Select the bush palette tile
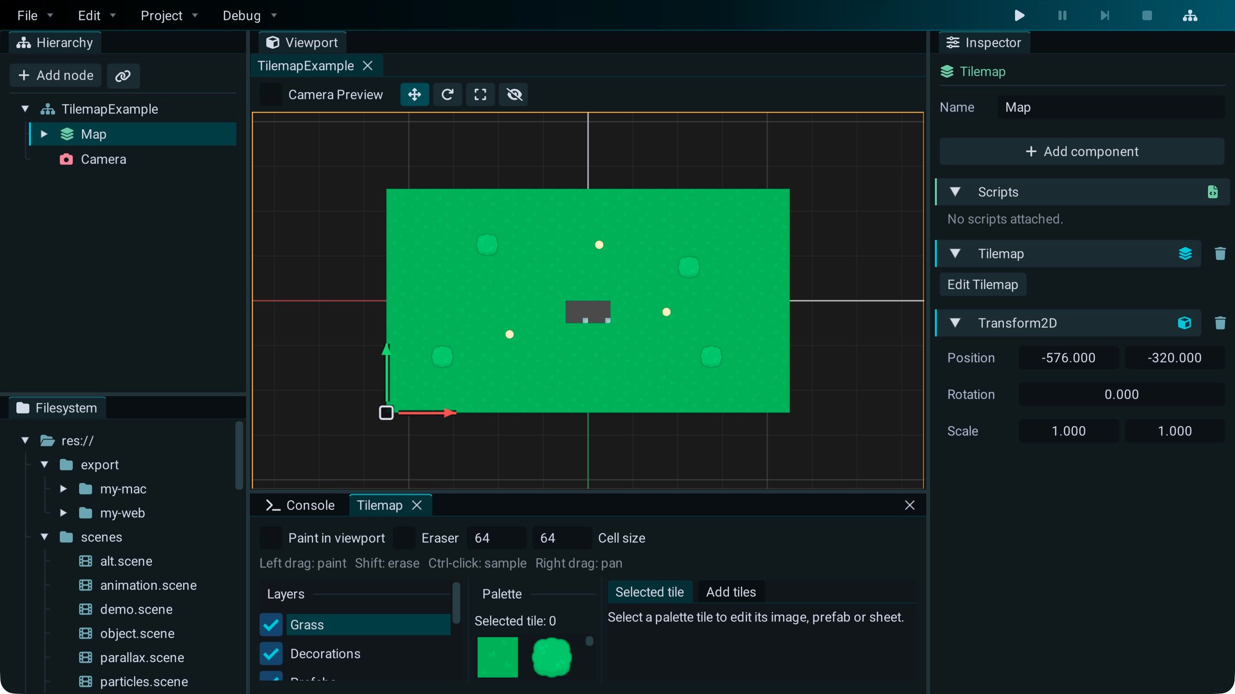 [551, 657]
